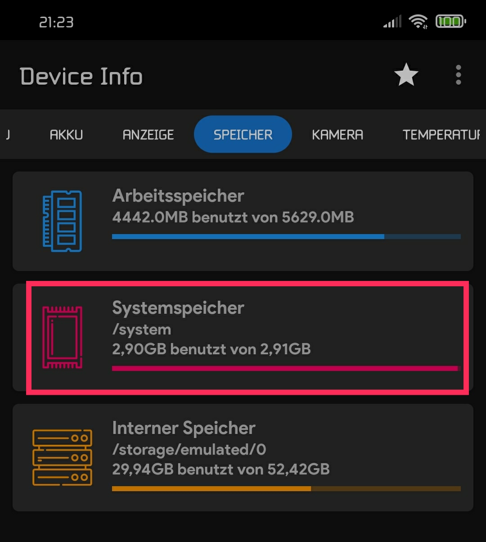Tap the /storage/emulated/0 path text
Viewport: 486px width, 542px height.
pyautogui.click(x=189, y=449)
